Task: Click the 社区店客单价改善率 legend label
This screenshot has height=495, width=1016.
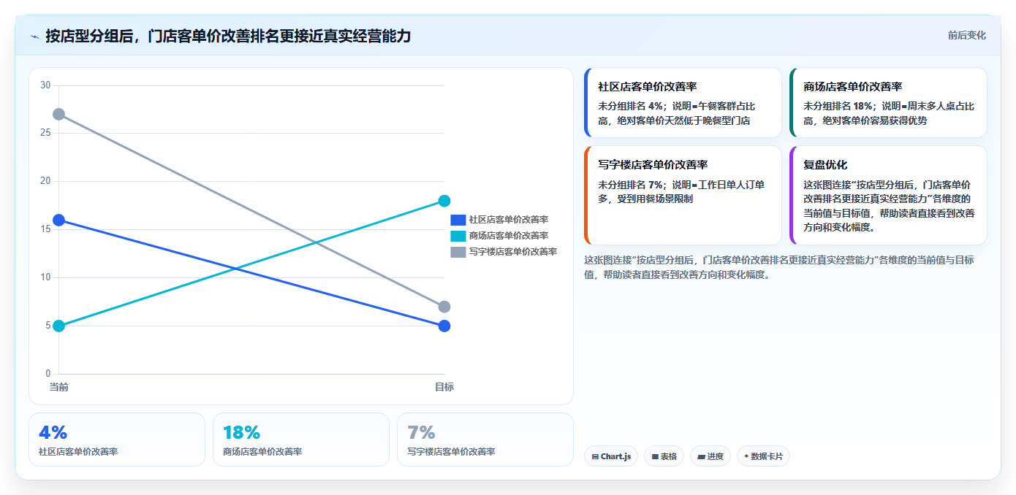Action: click(x=509, y=220)
